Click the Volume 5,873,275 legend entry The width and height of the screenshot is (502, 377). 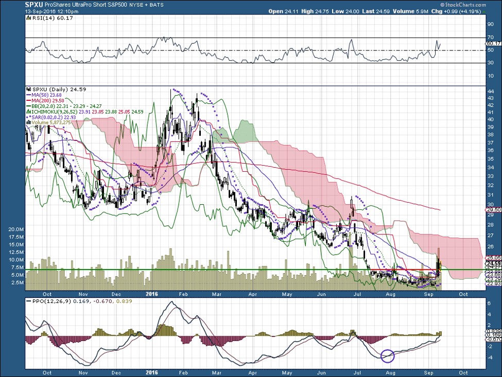pyautogui.click(x=51, y=122)
